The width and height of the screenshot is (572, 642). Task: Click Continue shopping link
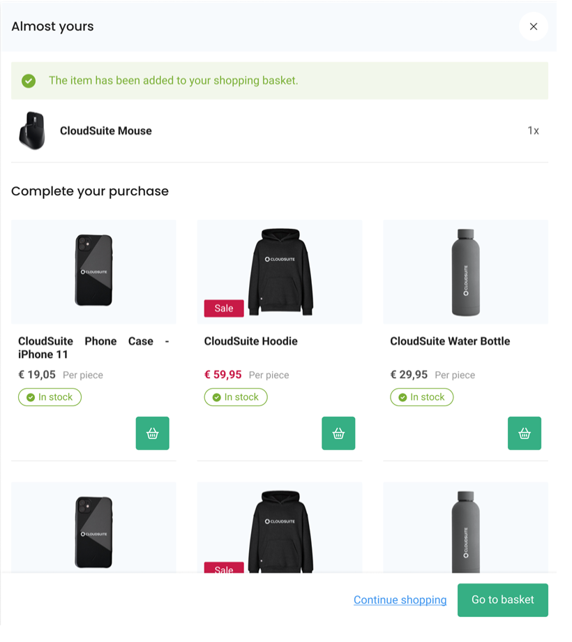(x=400, y=600)
